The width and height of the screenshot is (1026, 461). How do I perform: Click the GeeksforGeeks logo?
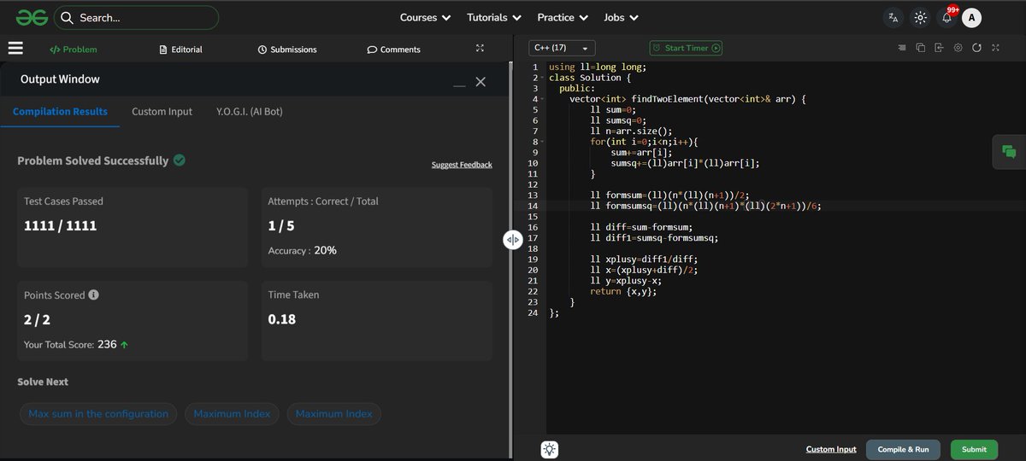pyautogui.click(x=30, y=17)
